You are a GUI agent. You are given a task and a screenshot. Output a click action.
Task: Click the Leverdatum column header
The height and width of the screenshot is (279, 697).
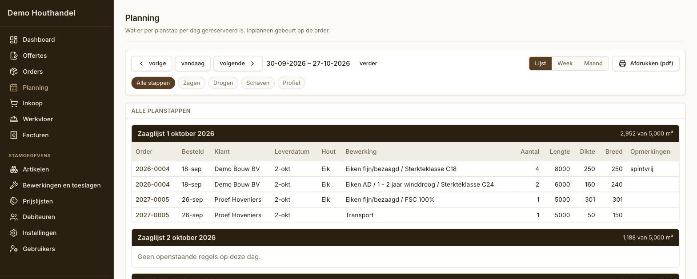point(292,152)
